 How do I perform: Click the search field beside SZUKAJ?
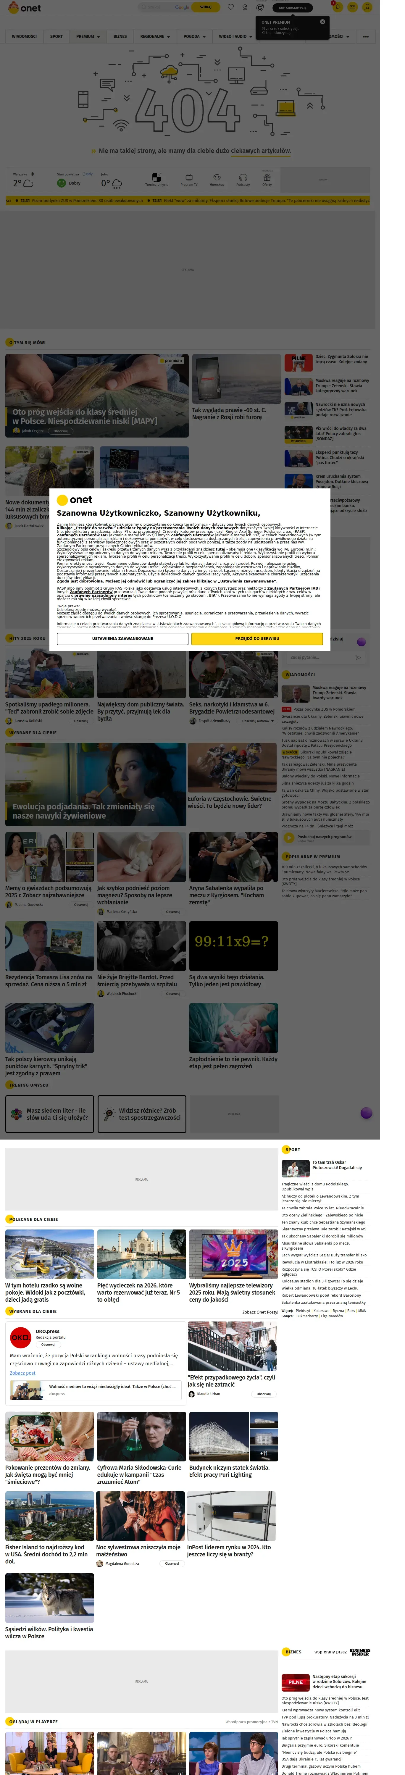point(164,7)
